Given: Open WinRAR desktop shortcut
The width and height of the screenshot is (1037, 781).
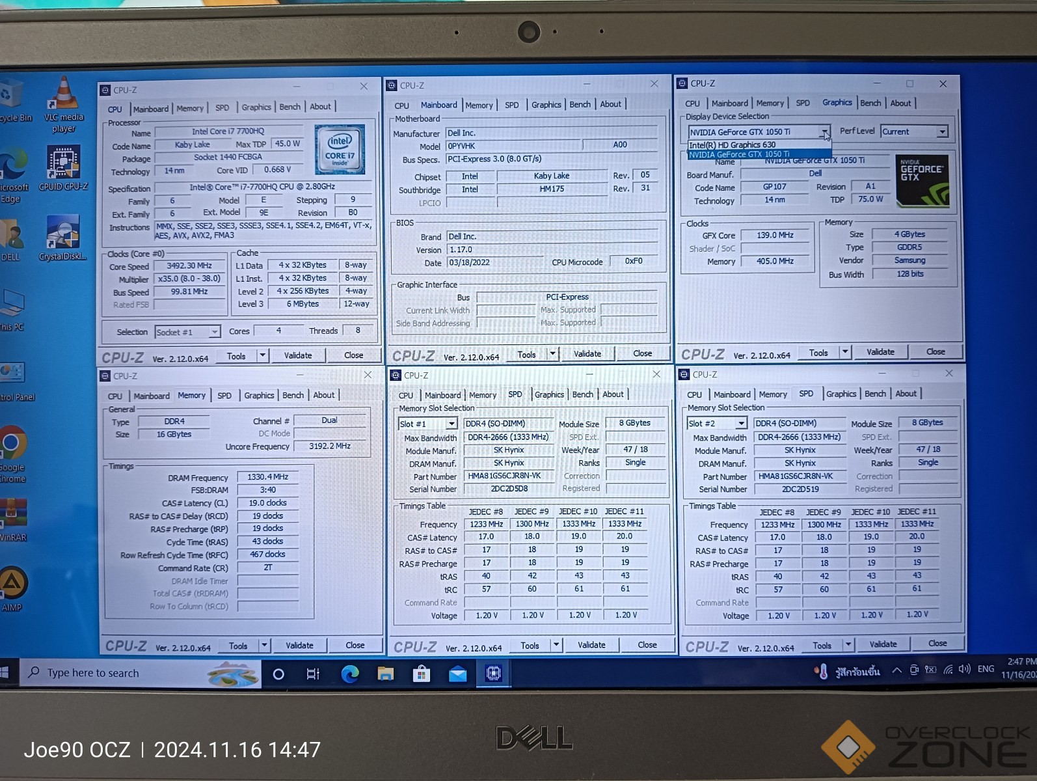Looking at the screenshot, I should point(13,519).
